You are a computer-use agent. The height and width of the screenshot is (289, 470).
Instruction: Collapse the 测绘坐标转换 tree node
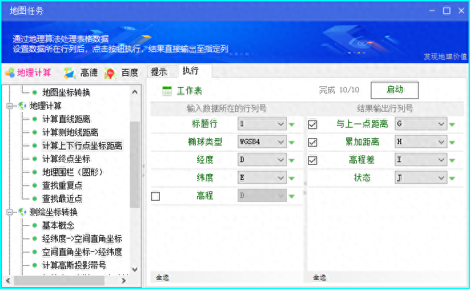pyautogui.click(x=9, y=212)
